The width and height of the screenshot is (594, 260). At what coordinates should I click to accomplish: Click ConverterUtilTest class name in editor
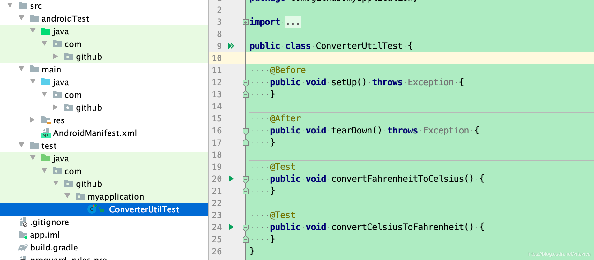tap(359, 46)
